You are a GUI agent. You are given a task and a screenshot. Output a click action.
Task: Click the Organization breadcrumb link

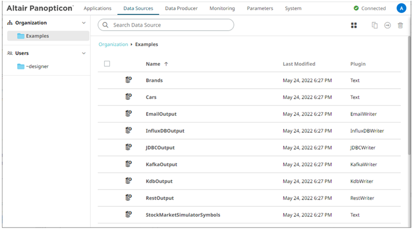click(x=113, y=44)
